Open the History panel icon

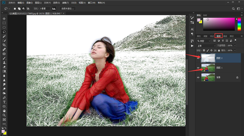click(192, 41)
